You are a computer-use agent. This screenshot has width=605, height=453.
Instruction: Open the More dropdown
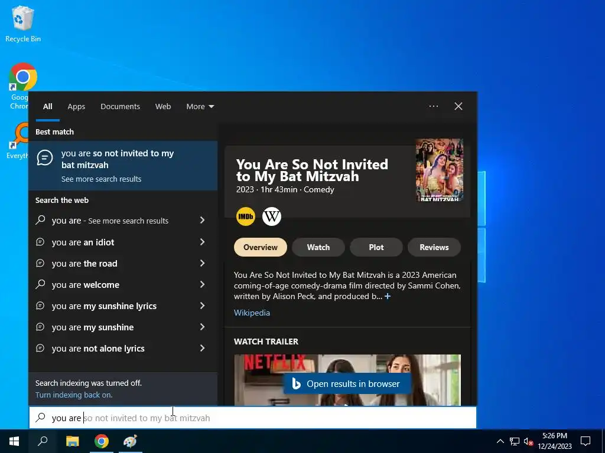click(x=200, y=107)
